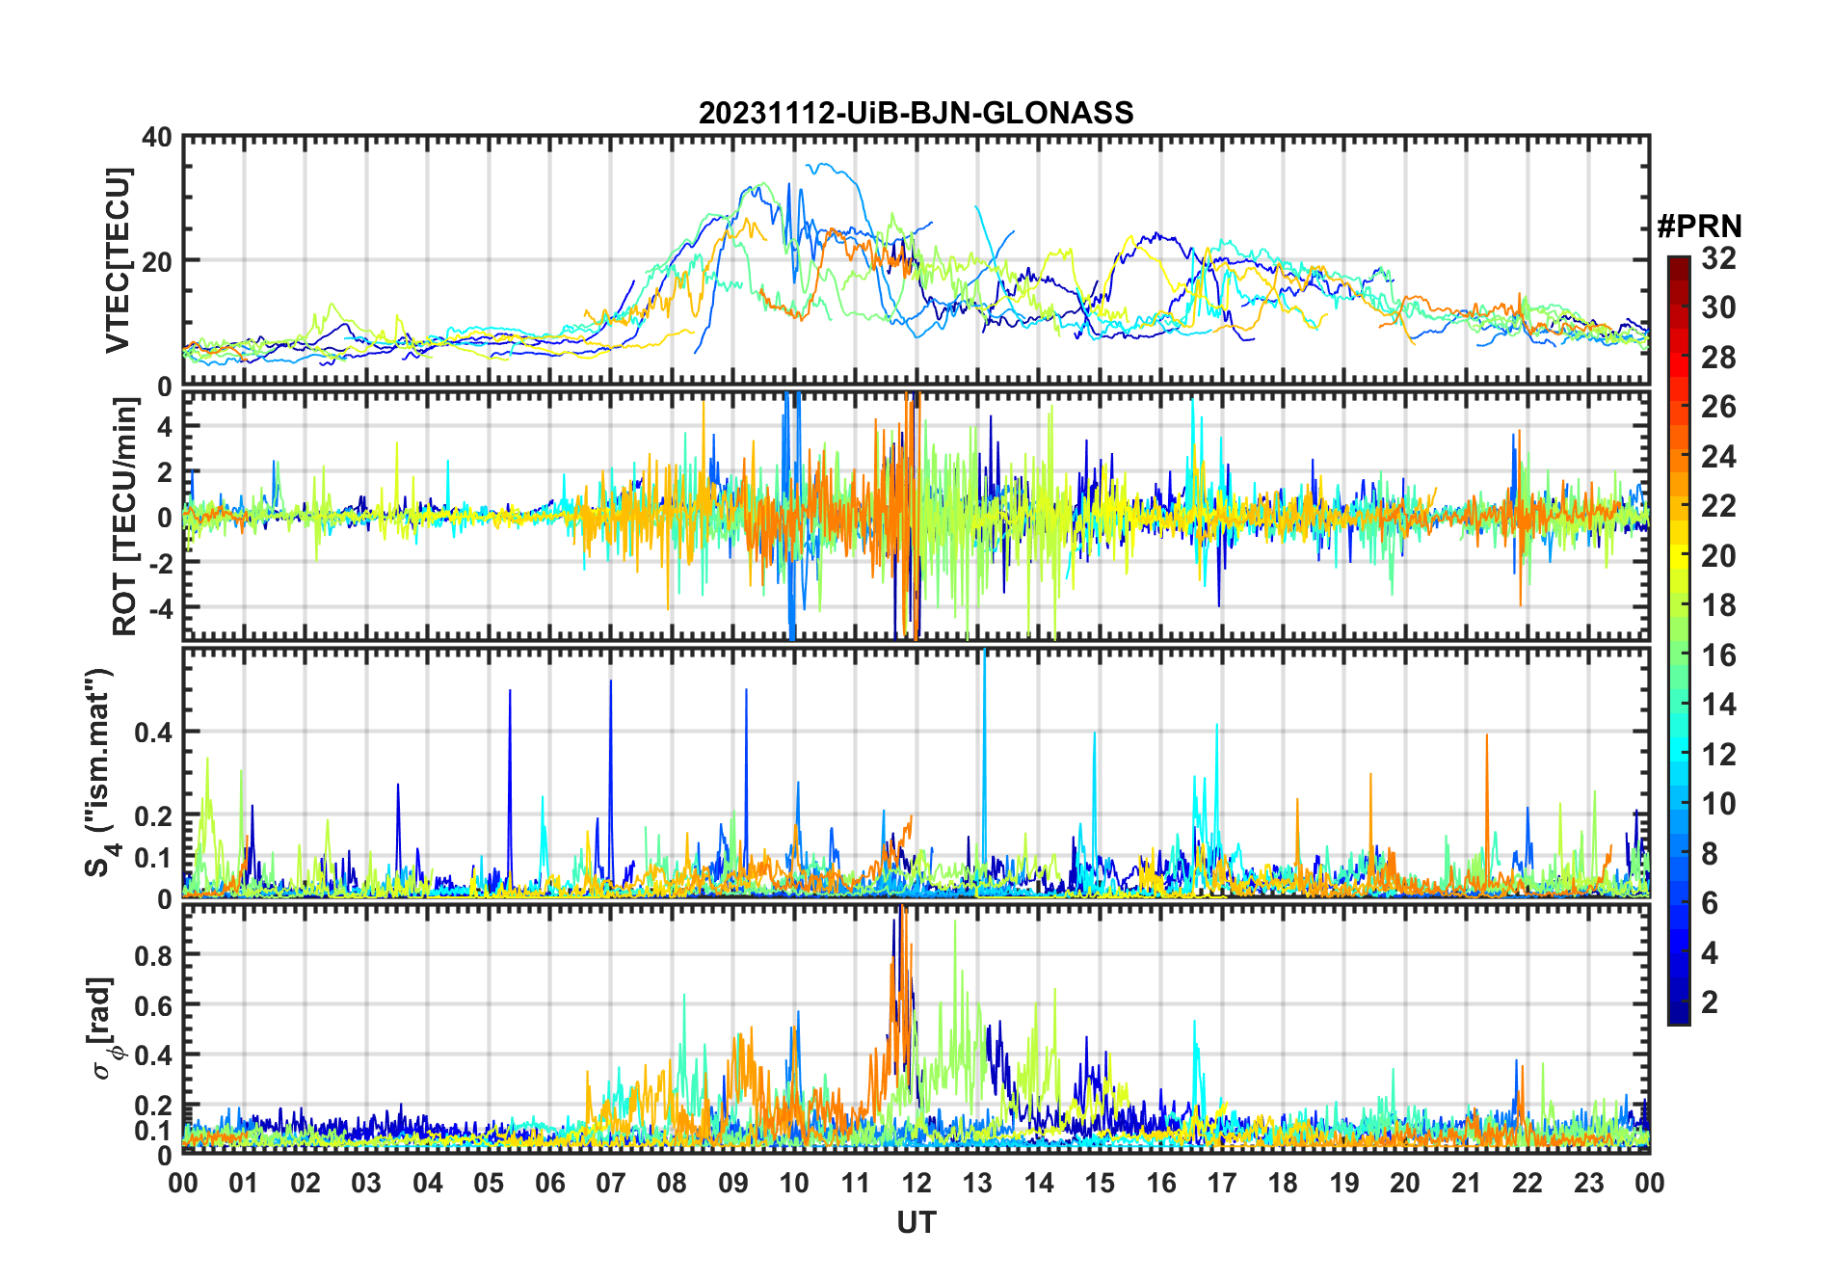This screenshot has width=1833, height=1282.
Task: Click x-axis hour tick label 09
Action: click(x=732, y=1183)
